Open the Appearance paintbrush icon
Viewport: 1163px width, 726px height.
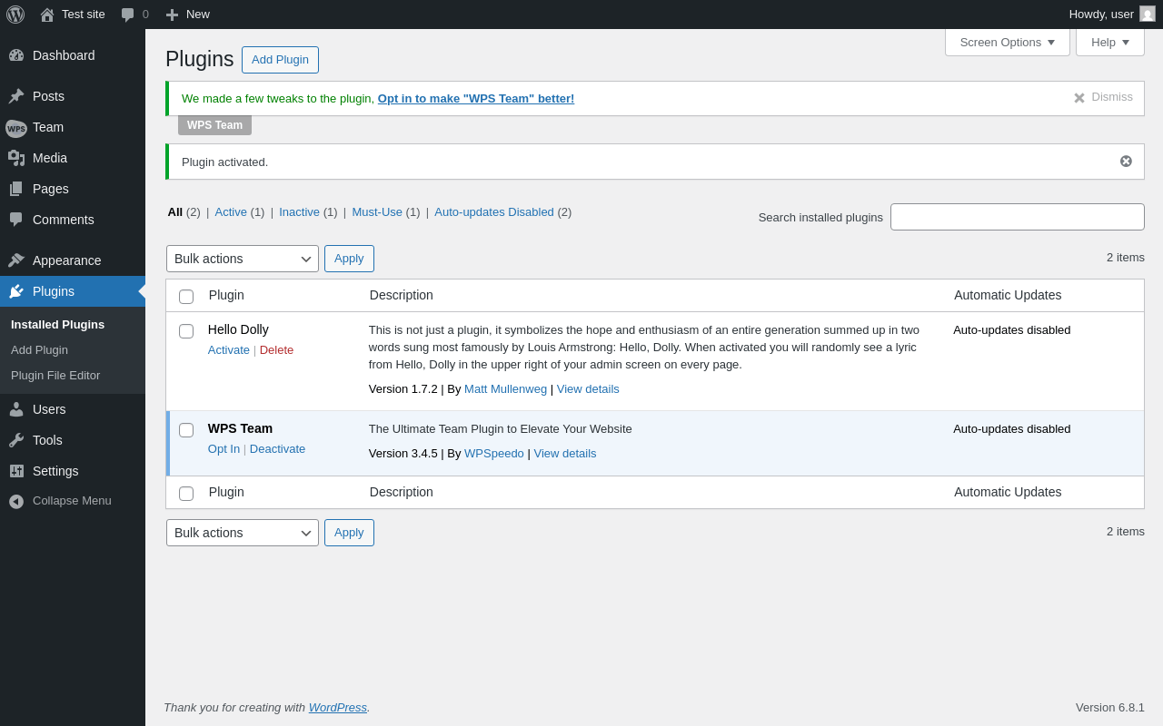16,260
